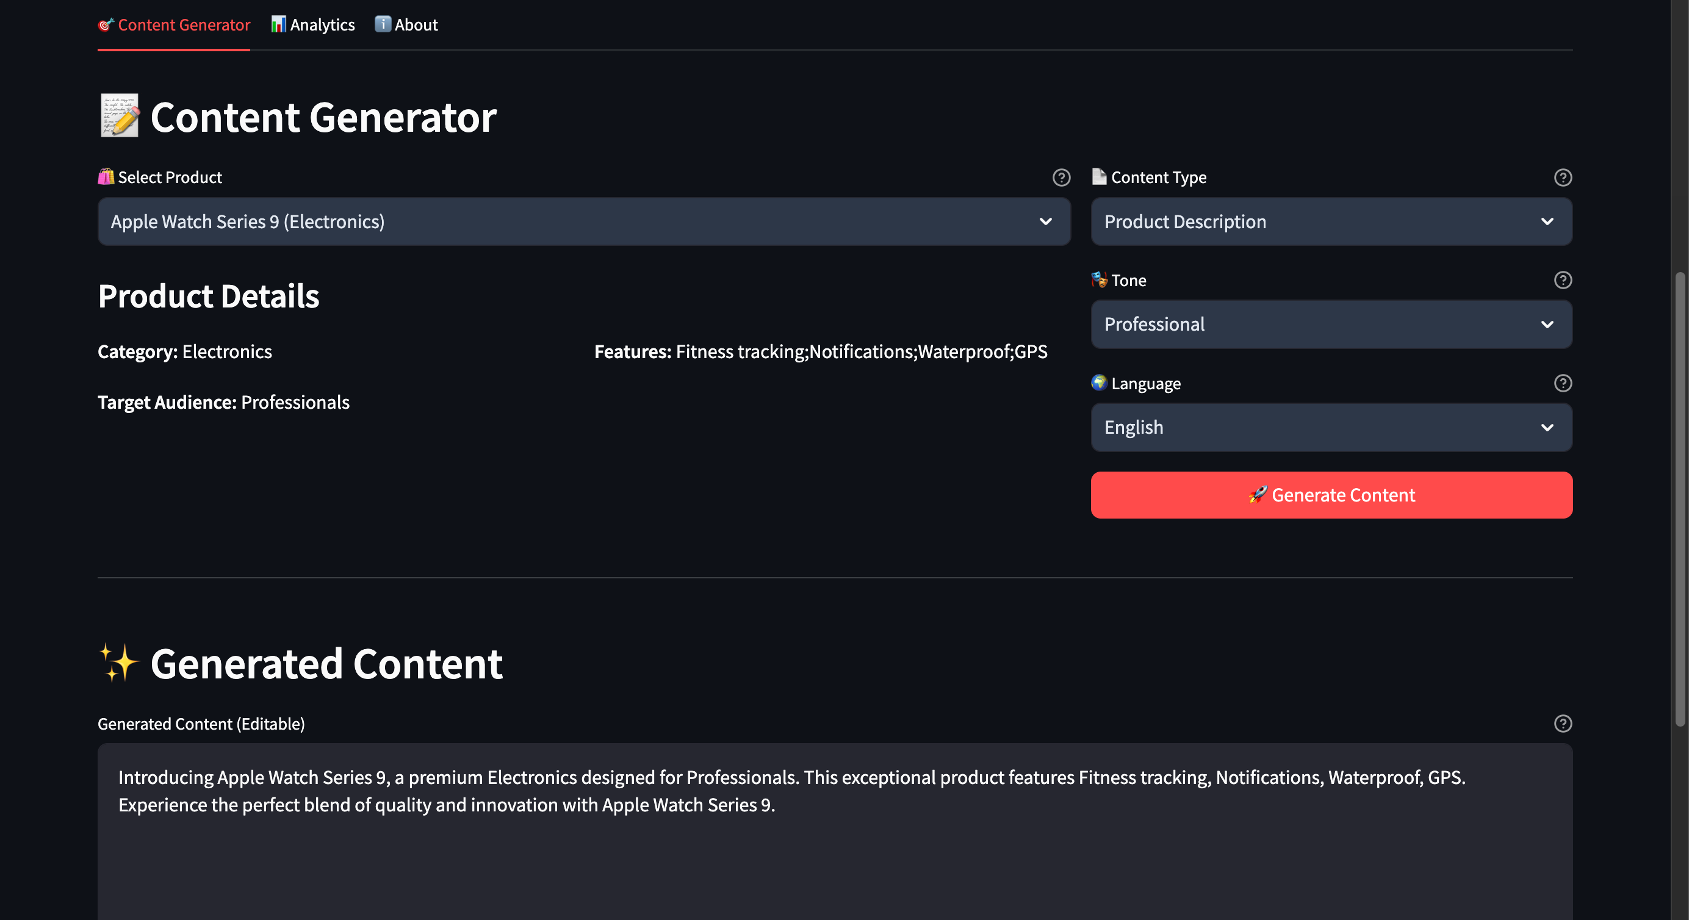This screenshot has width=1689, height=920.
Task: Click the memo pencil icon by title
Action: point(120,116)
